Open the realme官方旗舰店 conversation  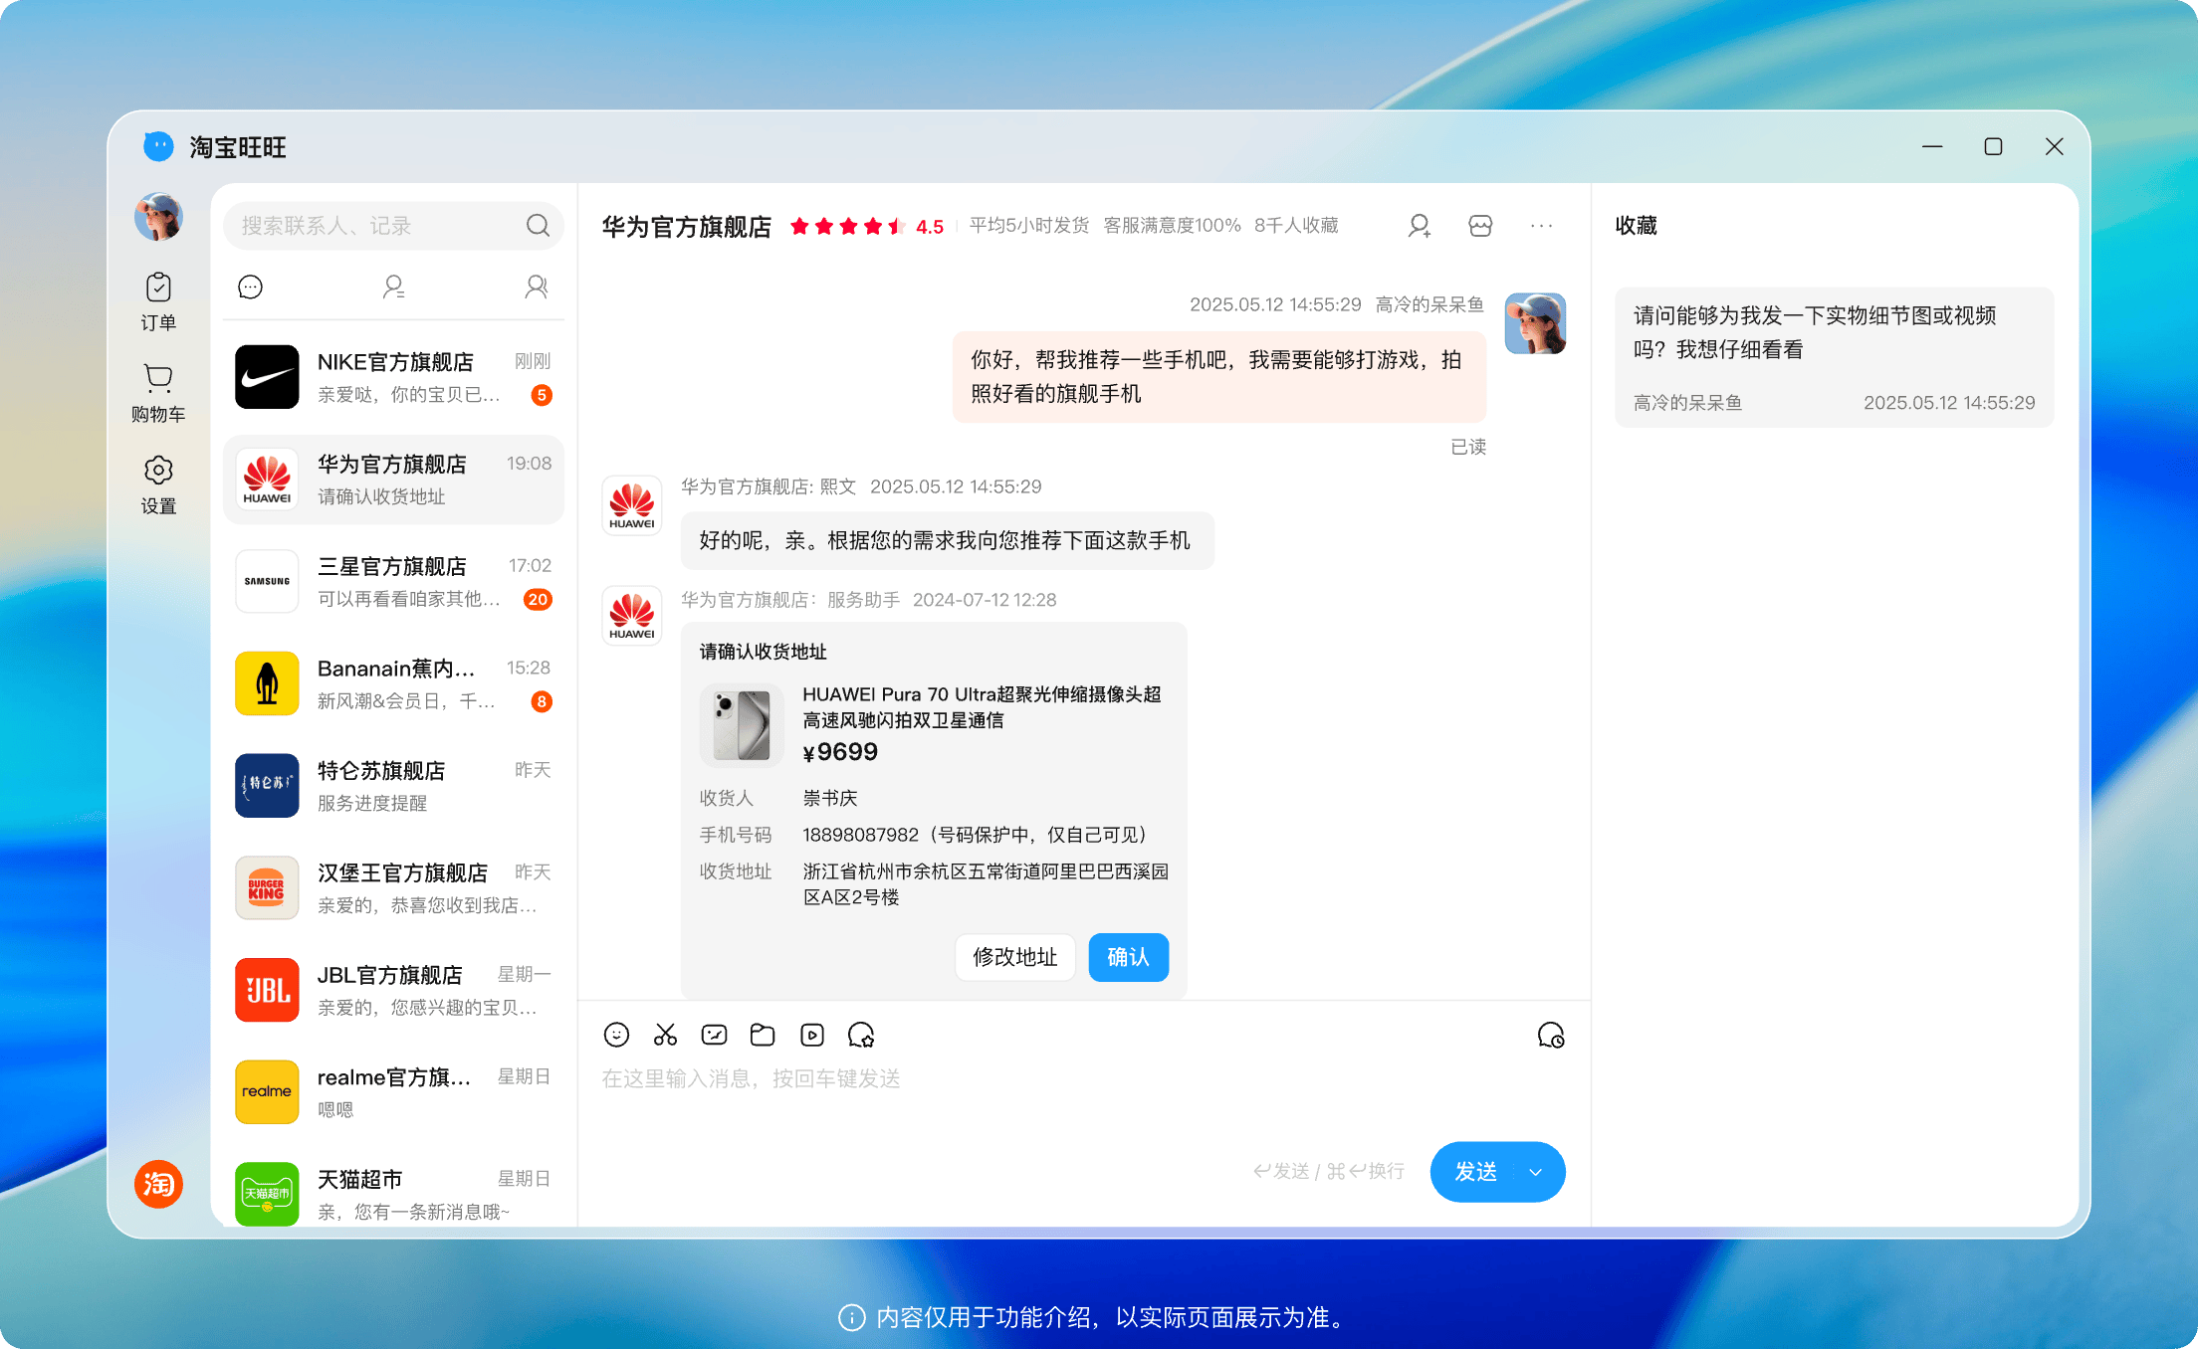[x=393, y=1092]
